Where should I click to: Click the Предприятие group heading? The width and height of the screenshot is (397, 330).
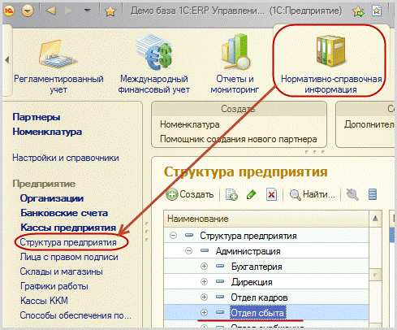tap(44, 184)
